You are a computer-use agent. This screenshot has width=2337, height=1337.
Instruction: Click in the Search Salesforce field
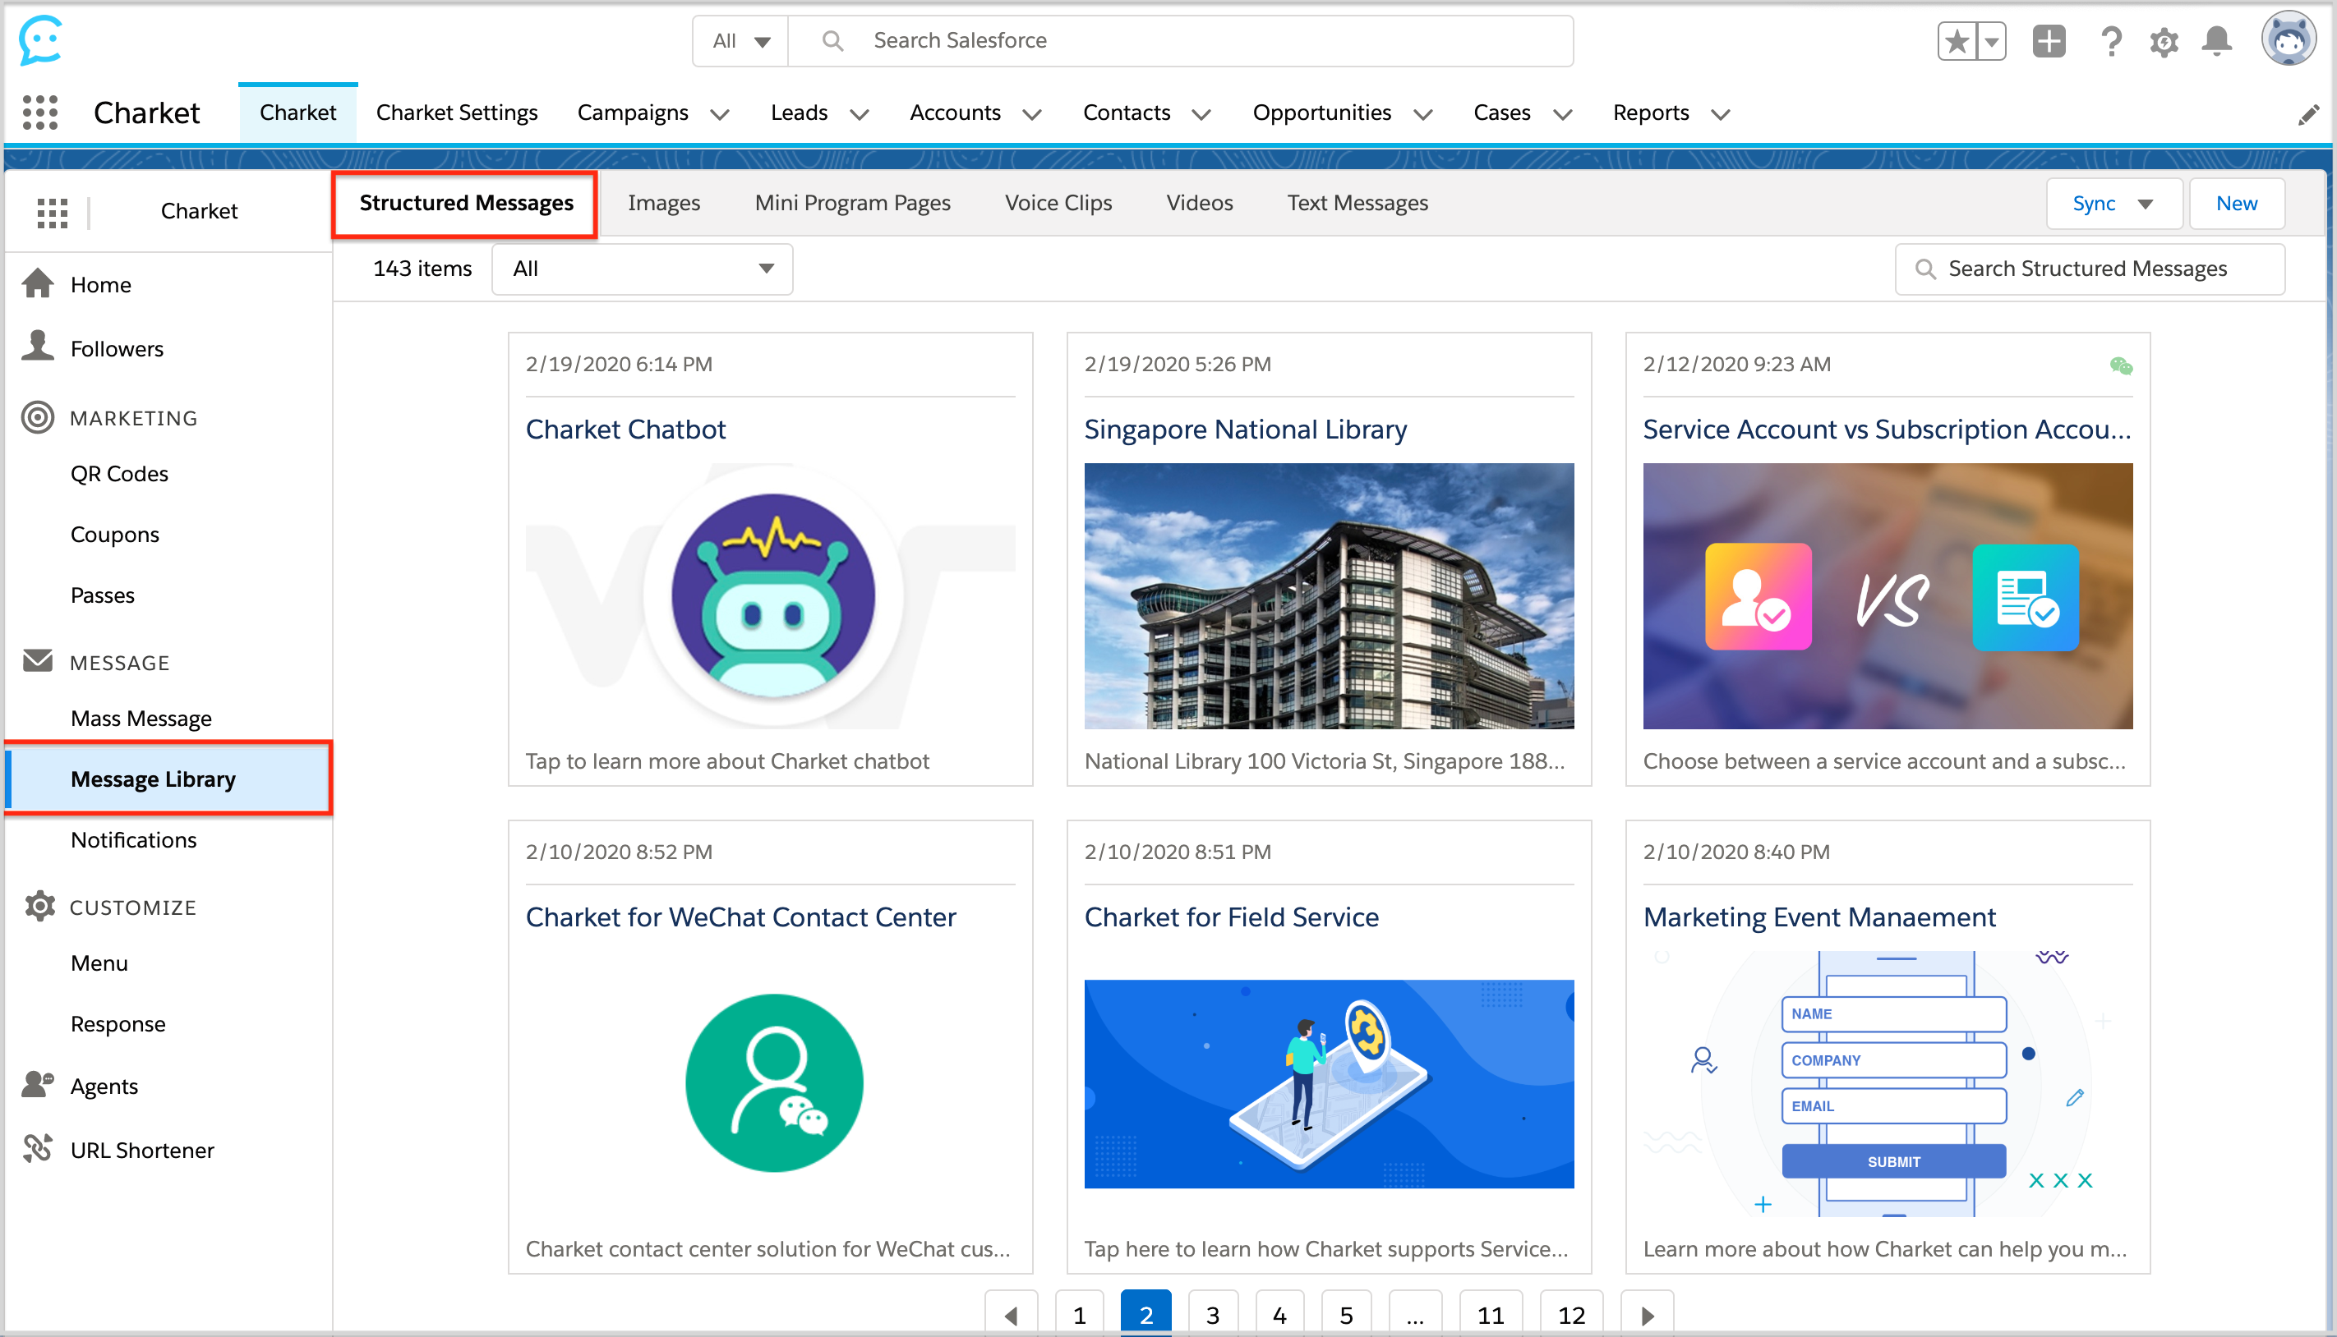(x=1182, y=40)
